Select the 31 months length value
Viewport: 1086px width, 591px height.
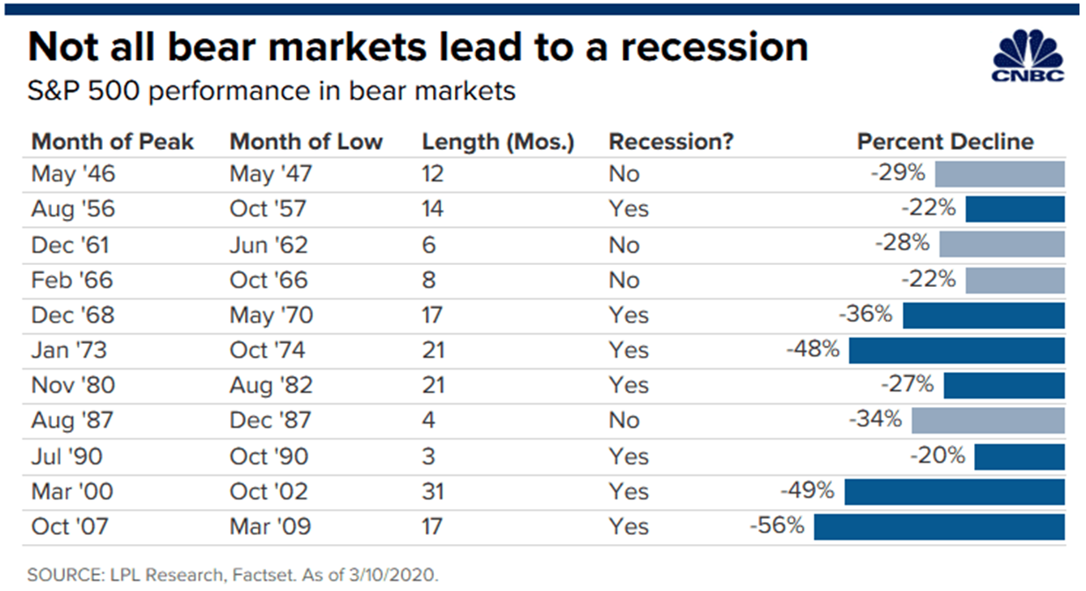[434, 491]
